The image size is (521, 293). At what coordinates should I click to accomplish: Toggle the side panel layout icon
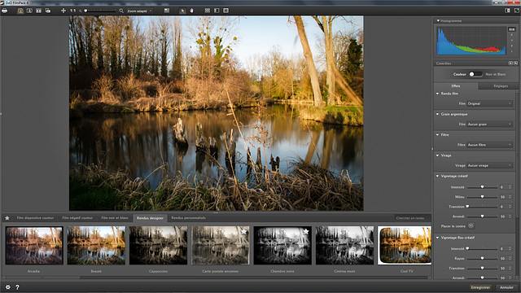(x=217, y=11)
